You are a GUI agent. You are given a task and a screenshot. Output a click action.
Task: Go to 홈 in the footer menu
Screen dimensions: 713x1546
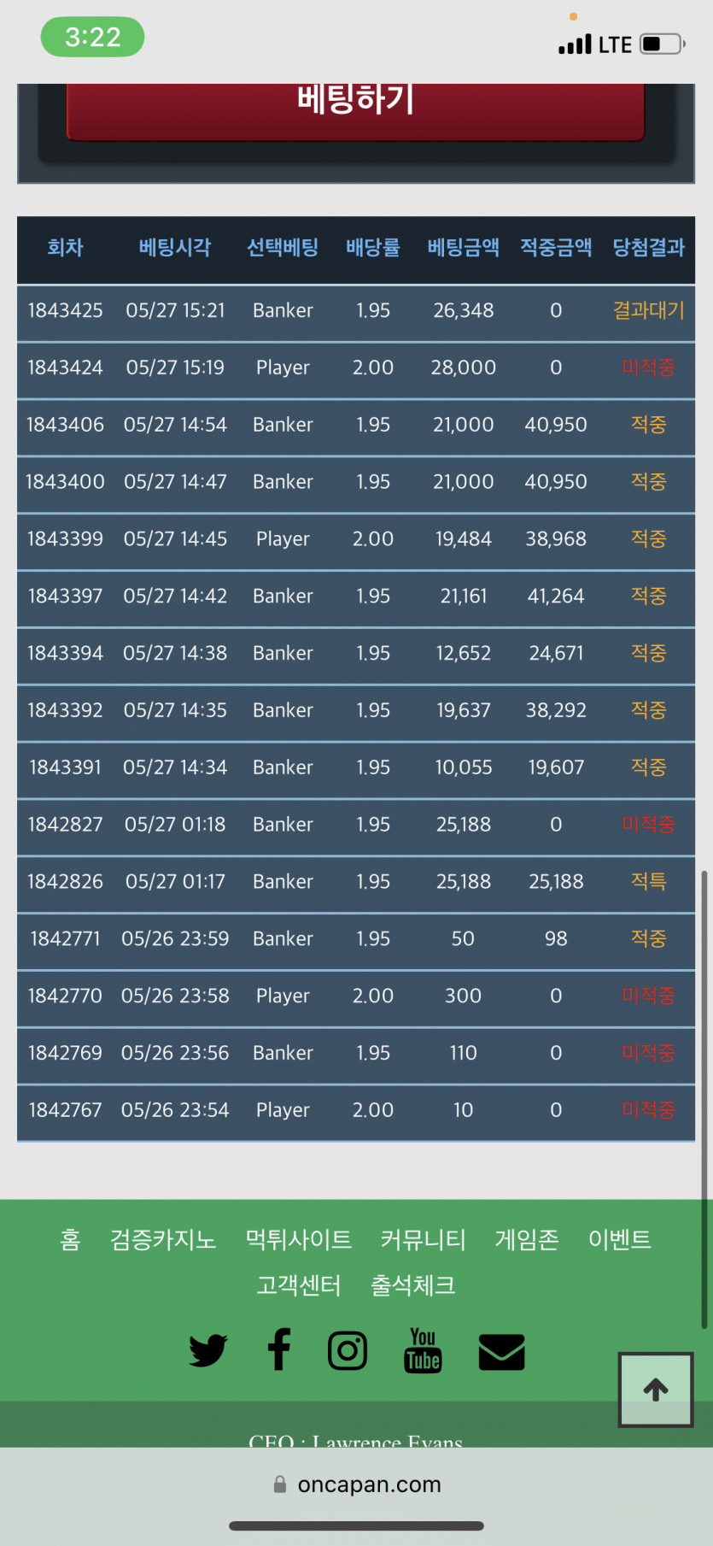[70, 1239]
